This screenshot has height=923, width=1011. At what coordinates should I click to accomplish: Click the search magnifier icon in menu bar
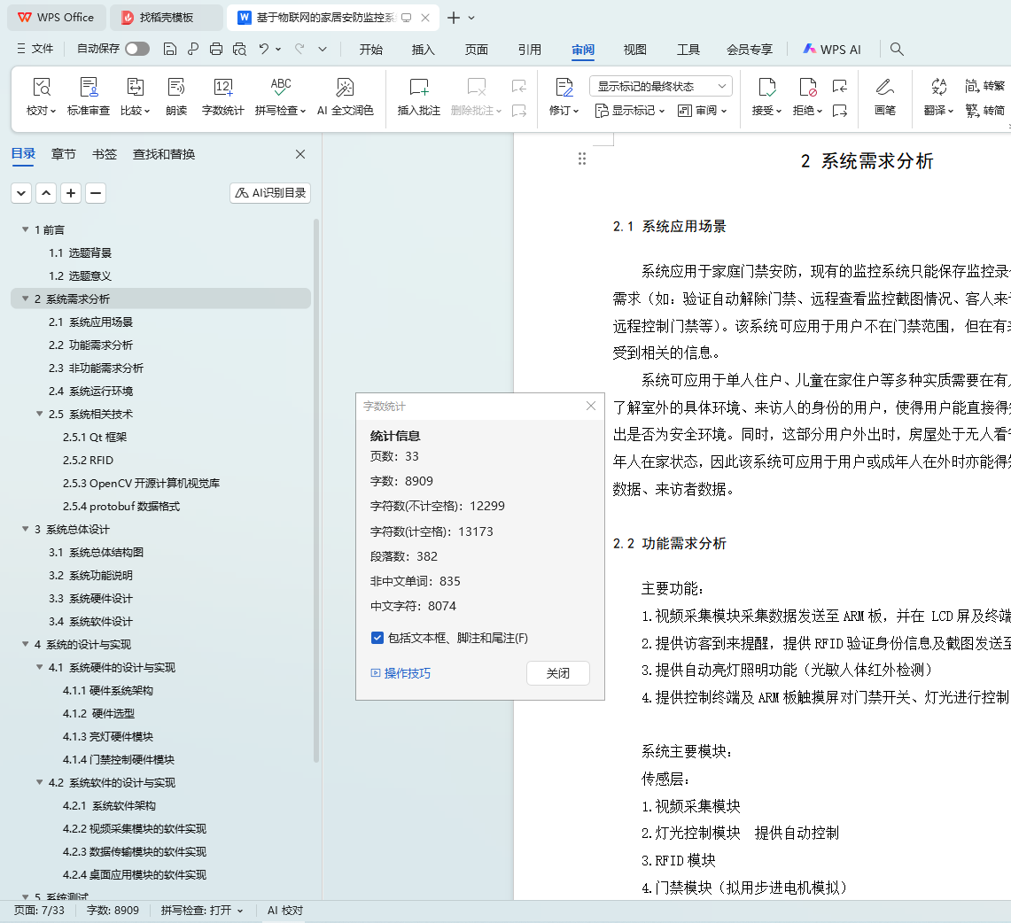pyautogui.click(x=897, y=50)
